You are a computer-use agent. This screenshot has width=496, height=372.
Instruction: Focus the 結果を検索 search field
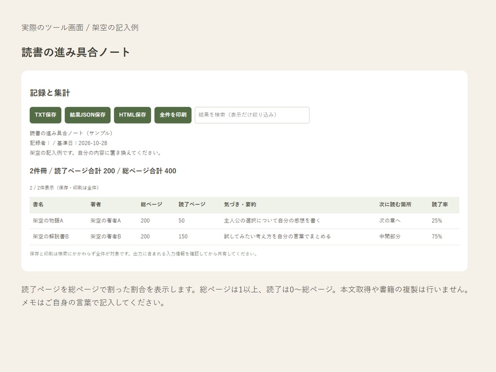coord(252,115)
